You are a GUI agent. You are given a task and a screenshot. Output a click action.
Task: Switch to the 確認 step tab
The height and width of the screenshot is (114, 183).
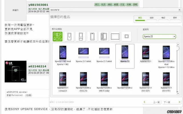click(163, 19)
